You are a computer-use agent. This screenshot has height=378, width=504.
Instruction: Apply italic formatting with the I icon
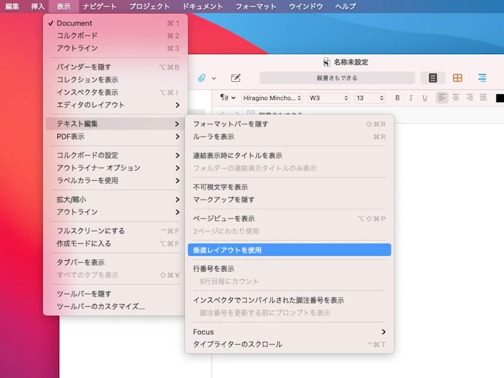point(410,98)
